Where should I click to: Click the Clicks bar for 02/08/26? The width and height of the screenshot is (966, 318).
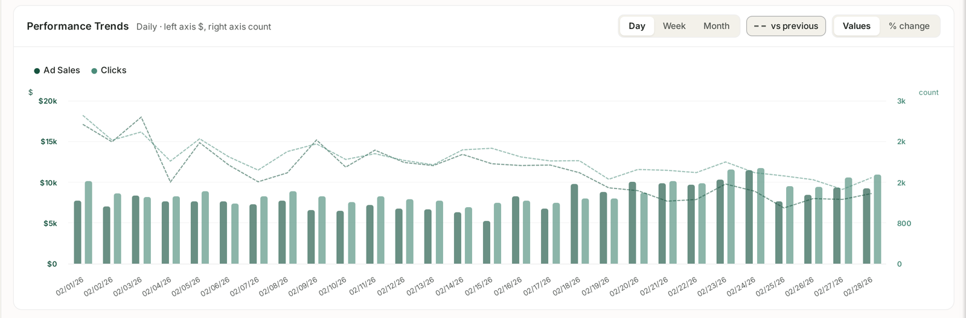tap(293, 228)
